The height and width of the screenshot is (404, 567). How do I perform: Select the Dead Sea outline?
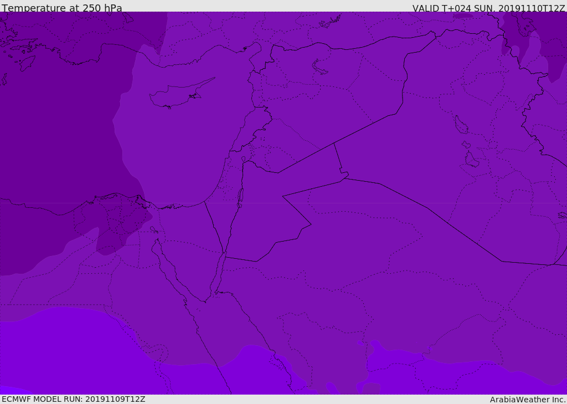click(x=240, y=198)
